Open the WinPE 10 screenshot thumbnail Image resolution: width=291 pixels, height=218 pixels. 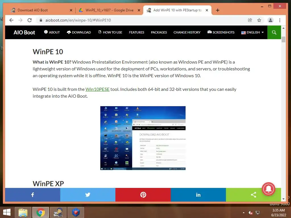point(143,138)
